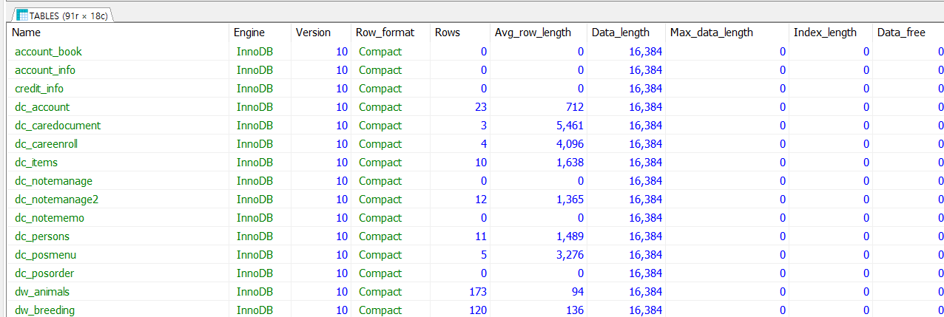Click Rows value 10 for dc_items
This screenshot has width=944, height=317.
[x=481, y=163]
